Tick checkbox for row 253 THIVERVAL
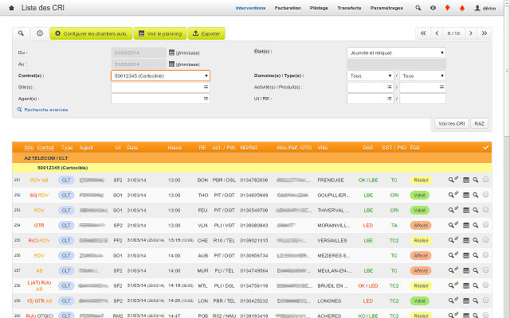Viewport: 510px width, 318px height. click(x=485, y=210)
